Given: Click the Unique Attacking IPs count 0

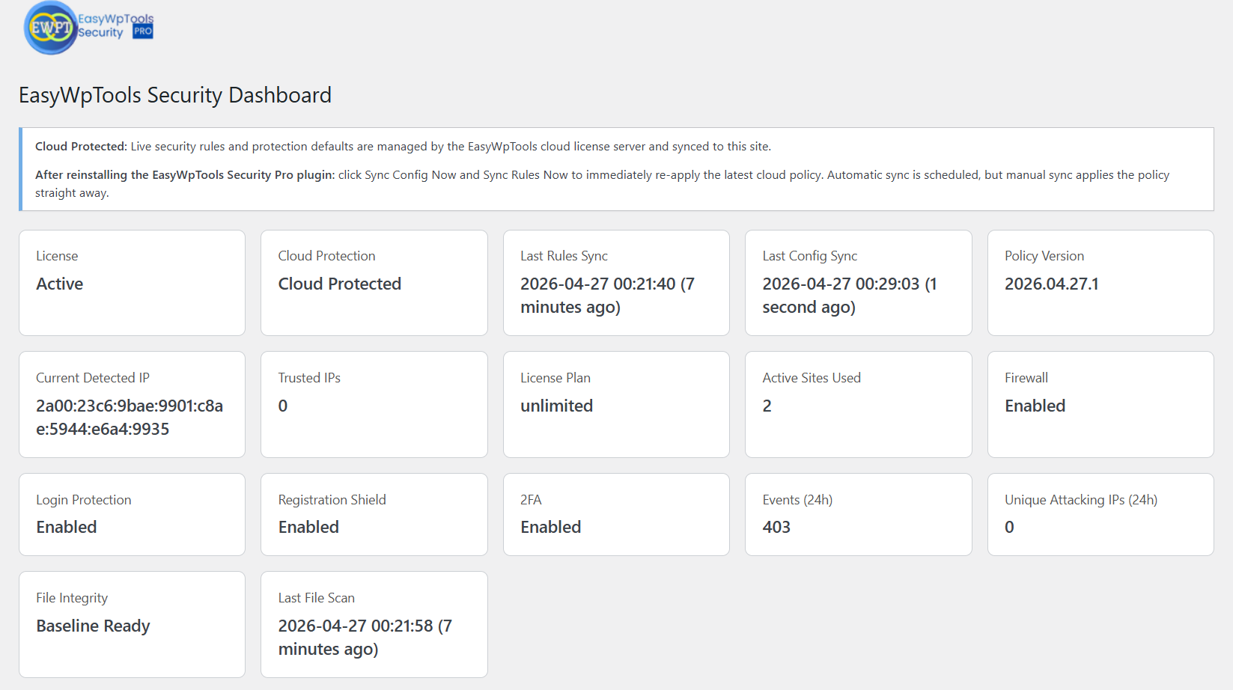Looking at the screenshot, I should [1010, 527].
